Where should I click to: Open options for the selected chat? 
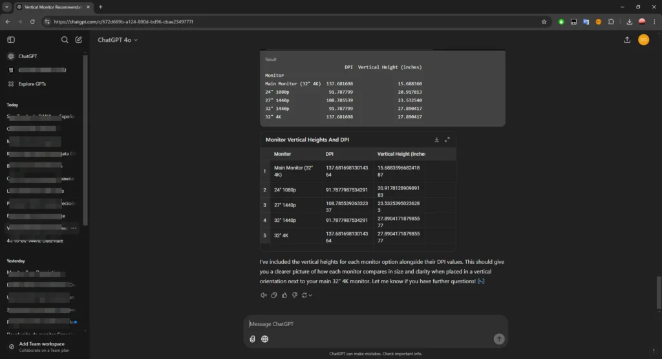[x=74, y=228]
